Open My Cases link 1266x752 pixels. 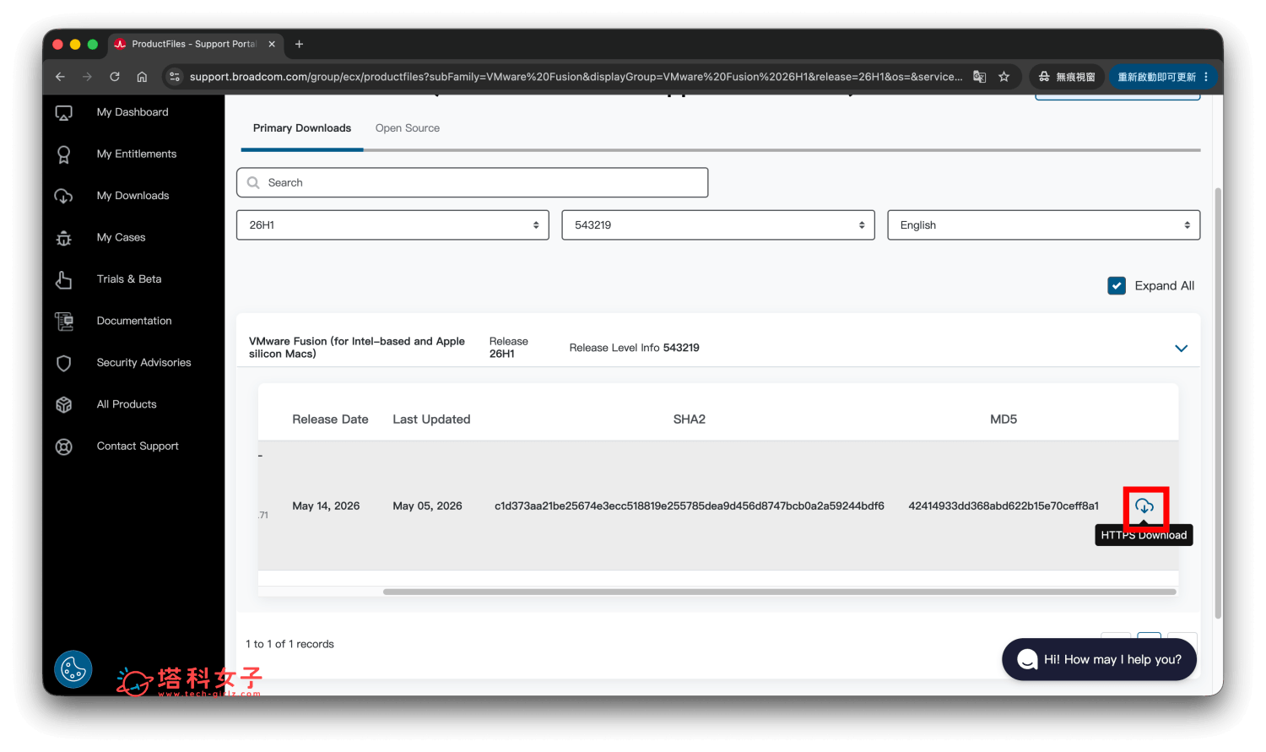tap(121, 238)
